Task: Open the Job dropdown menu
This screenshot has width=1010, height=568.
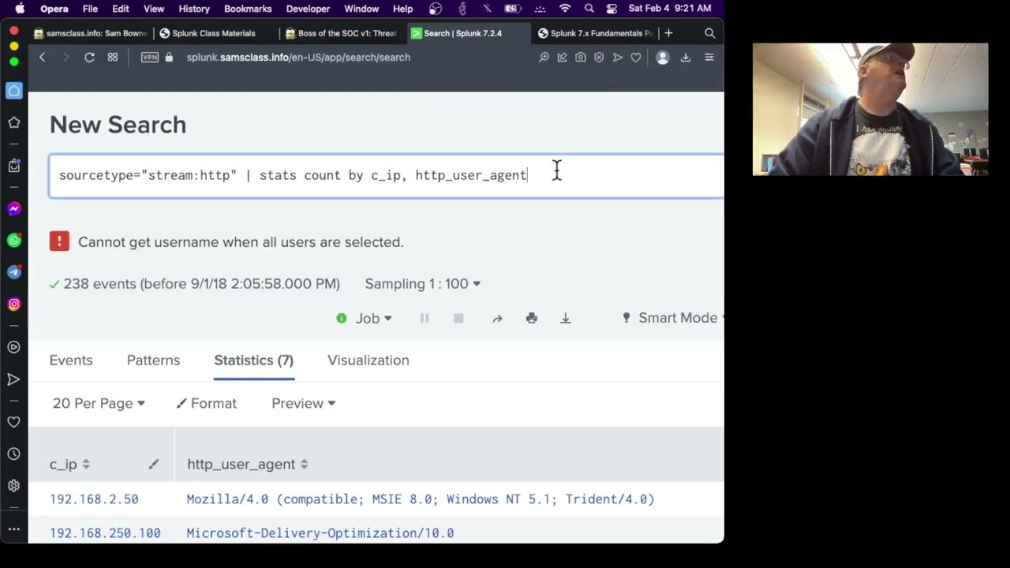Action: 373,318
